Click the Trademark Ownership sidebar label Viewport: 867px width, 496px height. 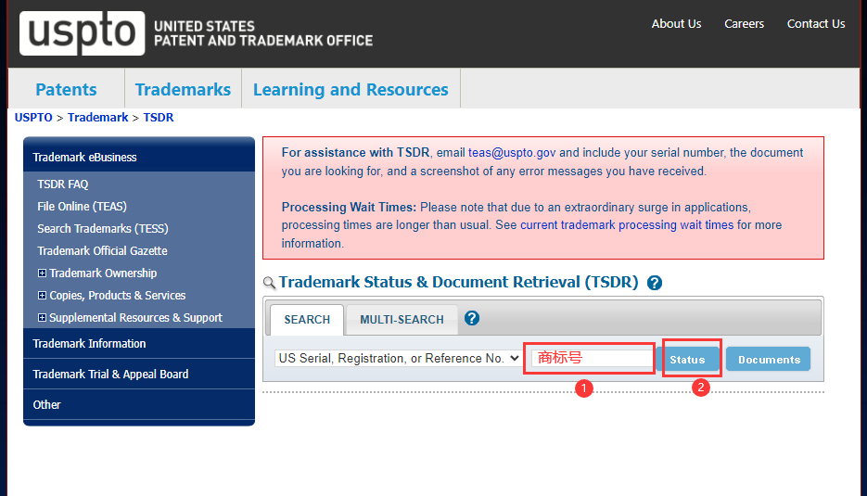tap(103, 273)
